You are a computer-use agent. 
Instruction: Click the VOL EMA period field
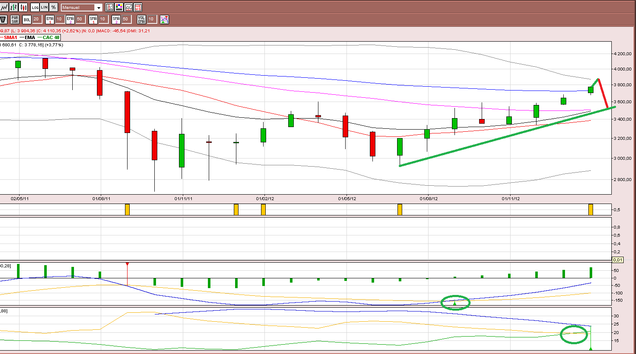click(x=151, y=19)
